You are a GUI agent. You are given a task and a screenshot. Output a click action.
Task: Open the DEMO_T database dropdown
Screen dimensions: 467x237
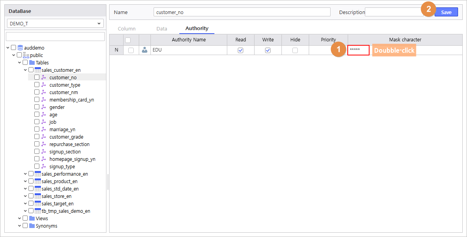[x=55, y=23]
